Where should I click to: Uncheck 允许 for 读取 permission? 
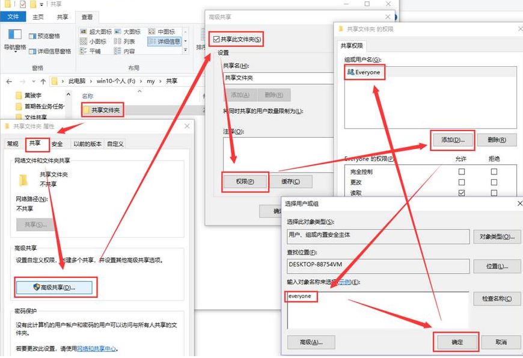click(x=462, y=191)
